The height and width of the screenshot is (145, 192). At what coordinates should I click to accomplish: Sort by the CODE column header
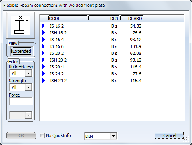pos(68,18)
